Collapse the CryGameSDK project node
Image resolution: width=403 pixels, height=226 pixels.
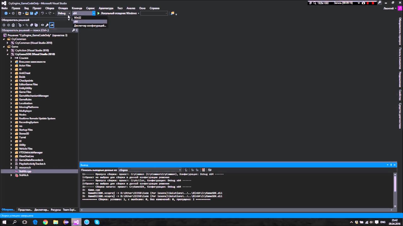tap(8, 54)
